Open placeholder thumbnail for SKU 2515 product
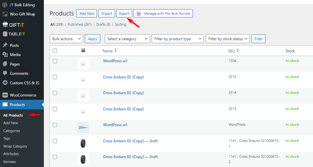The width and height of the screenshot is (313, 167). (83, 79)
